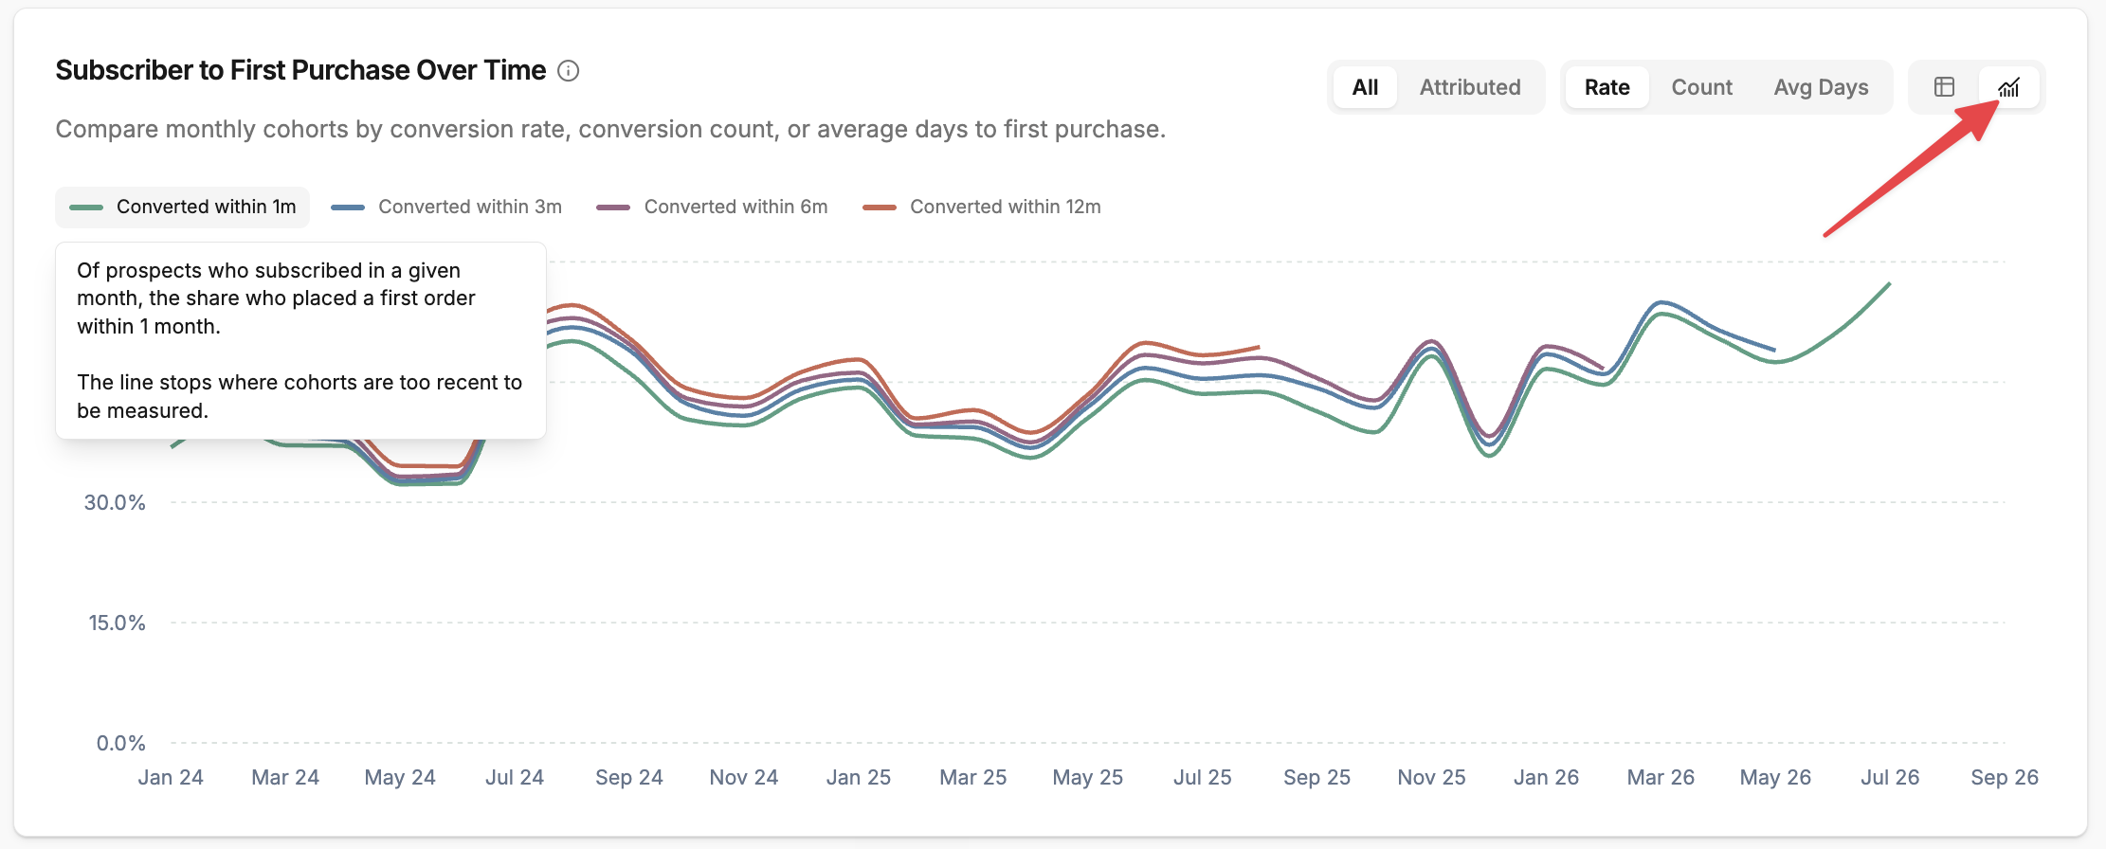The width and height of the screenshot is (2106, 849).
Task: Toggle the Converted within 12m series
Action: click(x=982, y=207)
